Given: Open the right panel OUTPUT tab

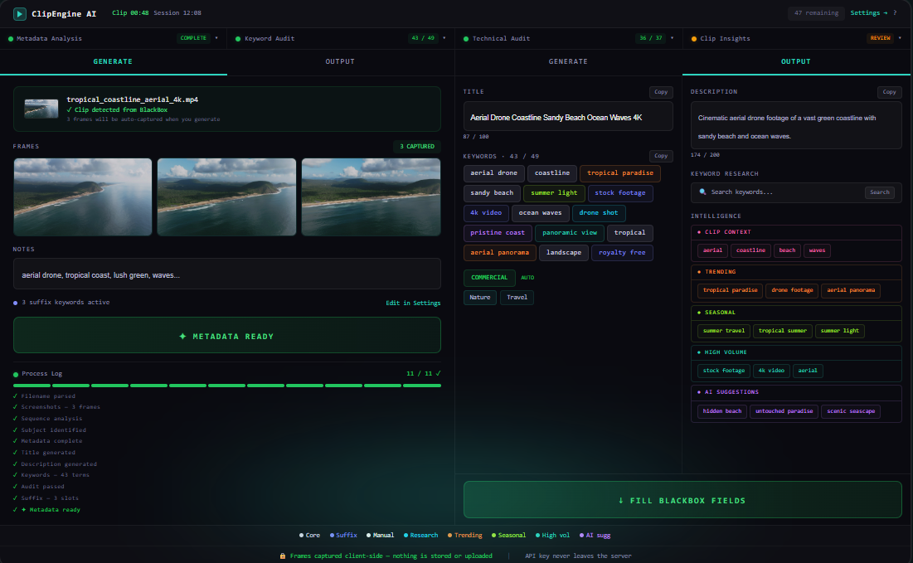Looking at the screenshot, I should [796, 61].
